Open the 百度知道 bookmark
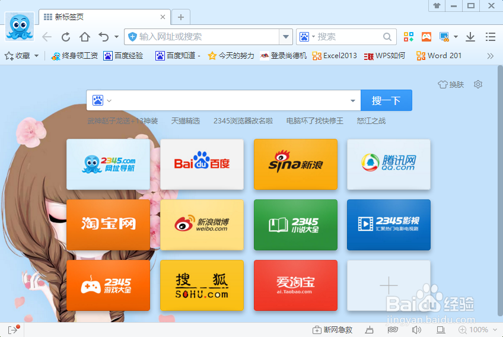Image resolution: width=503 pixels, height=337 pixels. [x=178, y=56]
